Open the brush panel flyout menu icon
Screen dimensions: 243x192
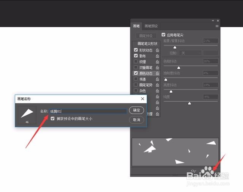point(217,26)
